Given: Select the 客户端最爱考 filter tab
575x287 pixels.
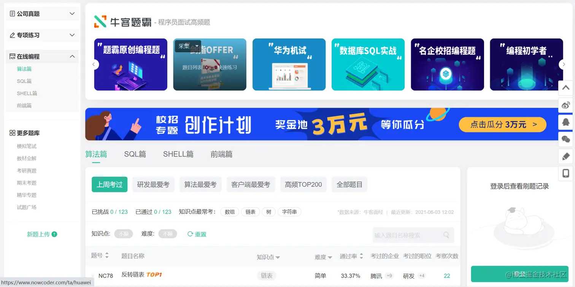Looking at the screenshot, I should tap(251, 185).
